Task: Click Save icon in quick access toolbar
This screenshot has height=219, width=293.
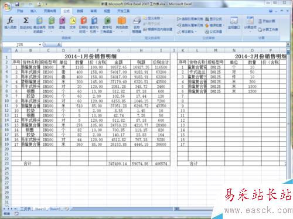Action: 17,4
